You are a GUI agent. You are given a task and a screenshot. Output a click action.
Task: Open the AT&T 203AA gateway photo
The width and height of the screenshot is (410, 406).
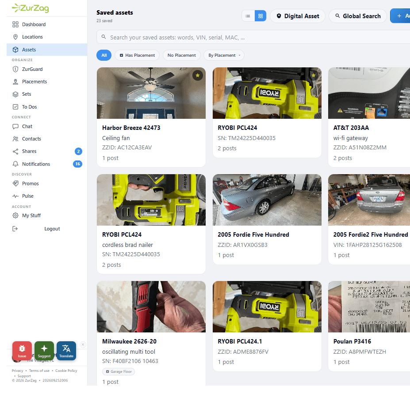point(369,93)
